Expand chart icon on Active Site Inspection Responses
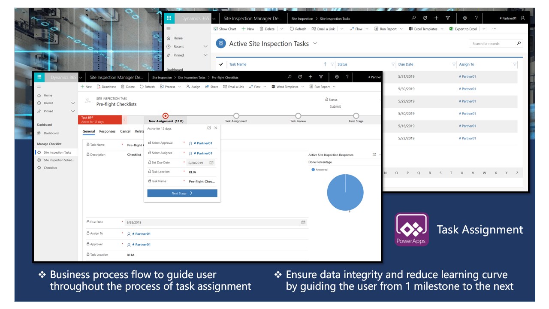549x309 pixels. pos(374,154)
